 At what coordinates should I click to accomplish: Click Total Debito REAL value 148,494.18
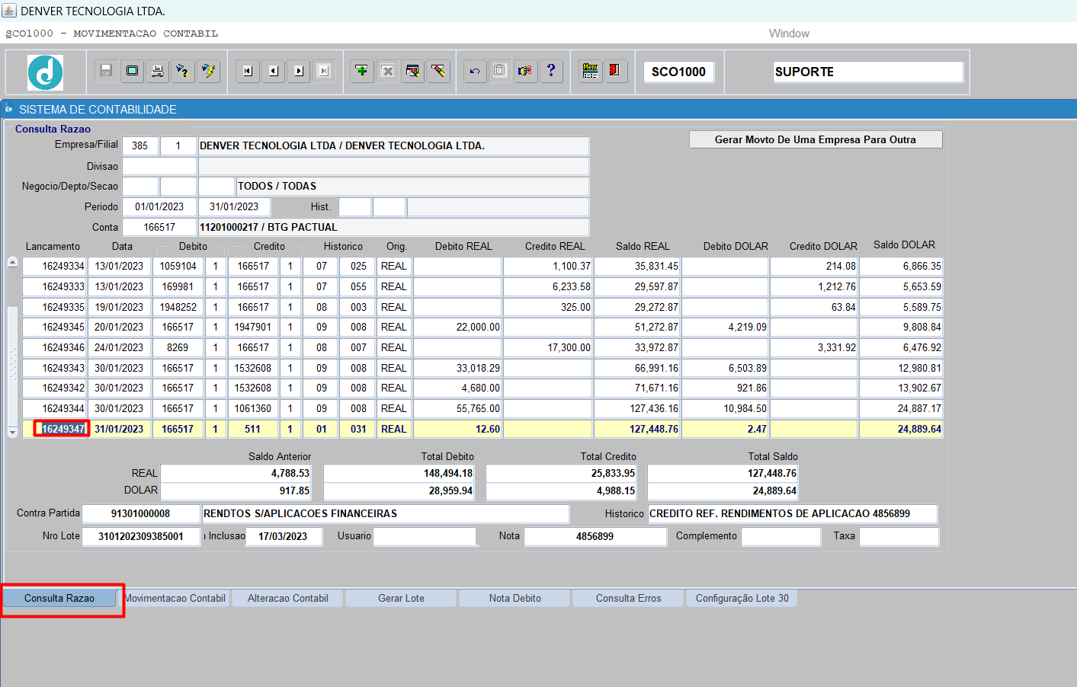pos(399,473)
